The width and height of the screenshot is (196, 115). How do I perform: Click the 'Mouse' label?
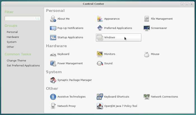[x=155, y=54]
